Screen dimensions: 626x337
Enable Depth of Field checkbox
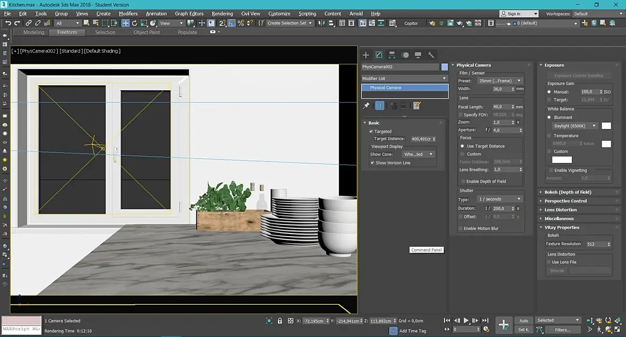463,182
